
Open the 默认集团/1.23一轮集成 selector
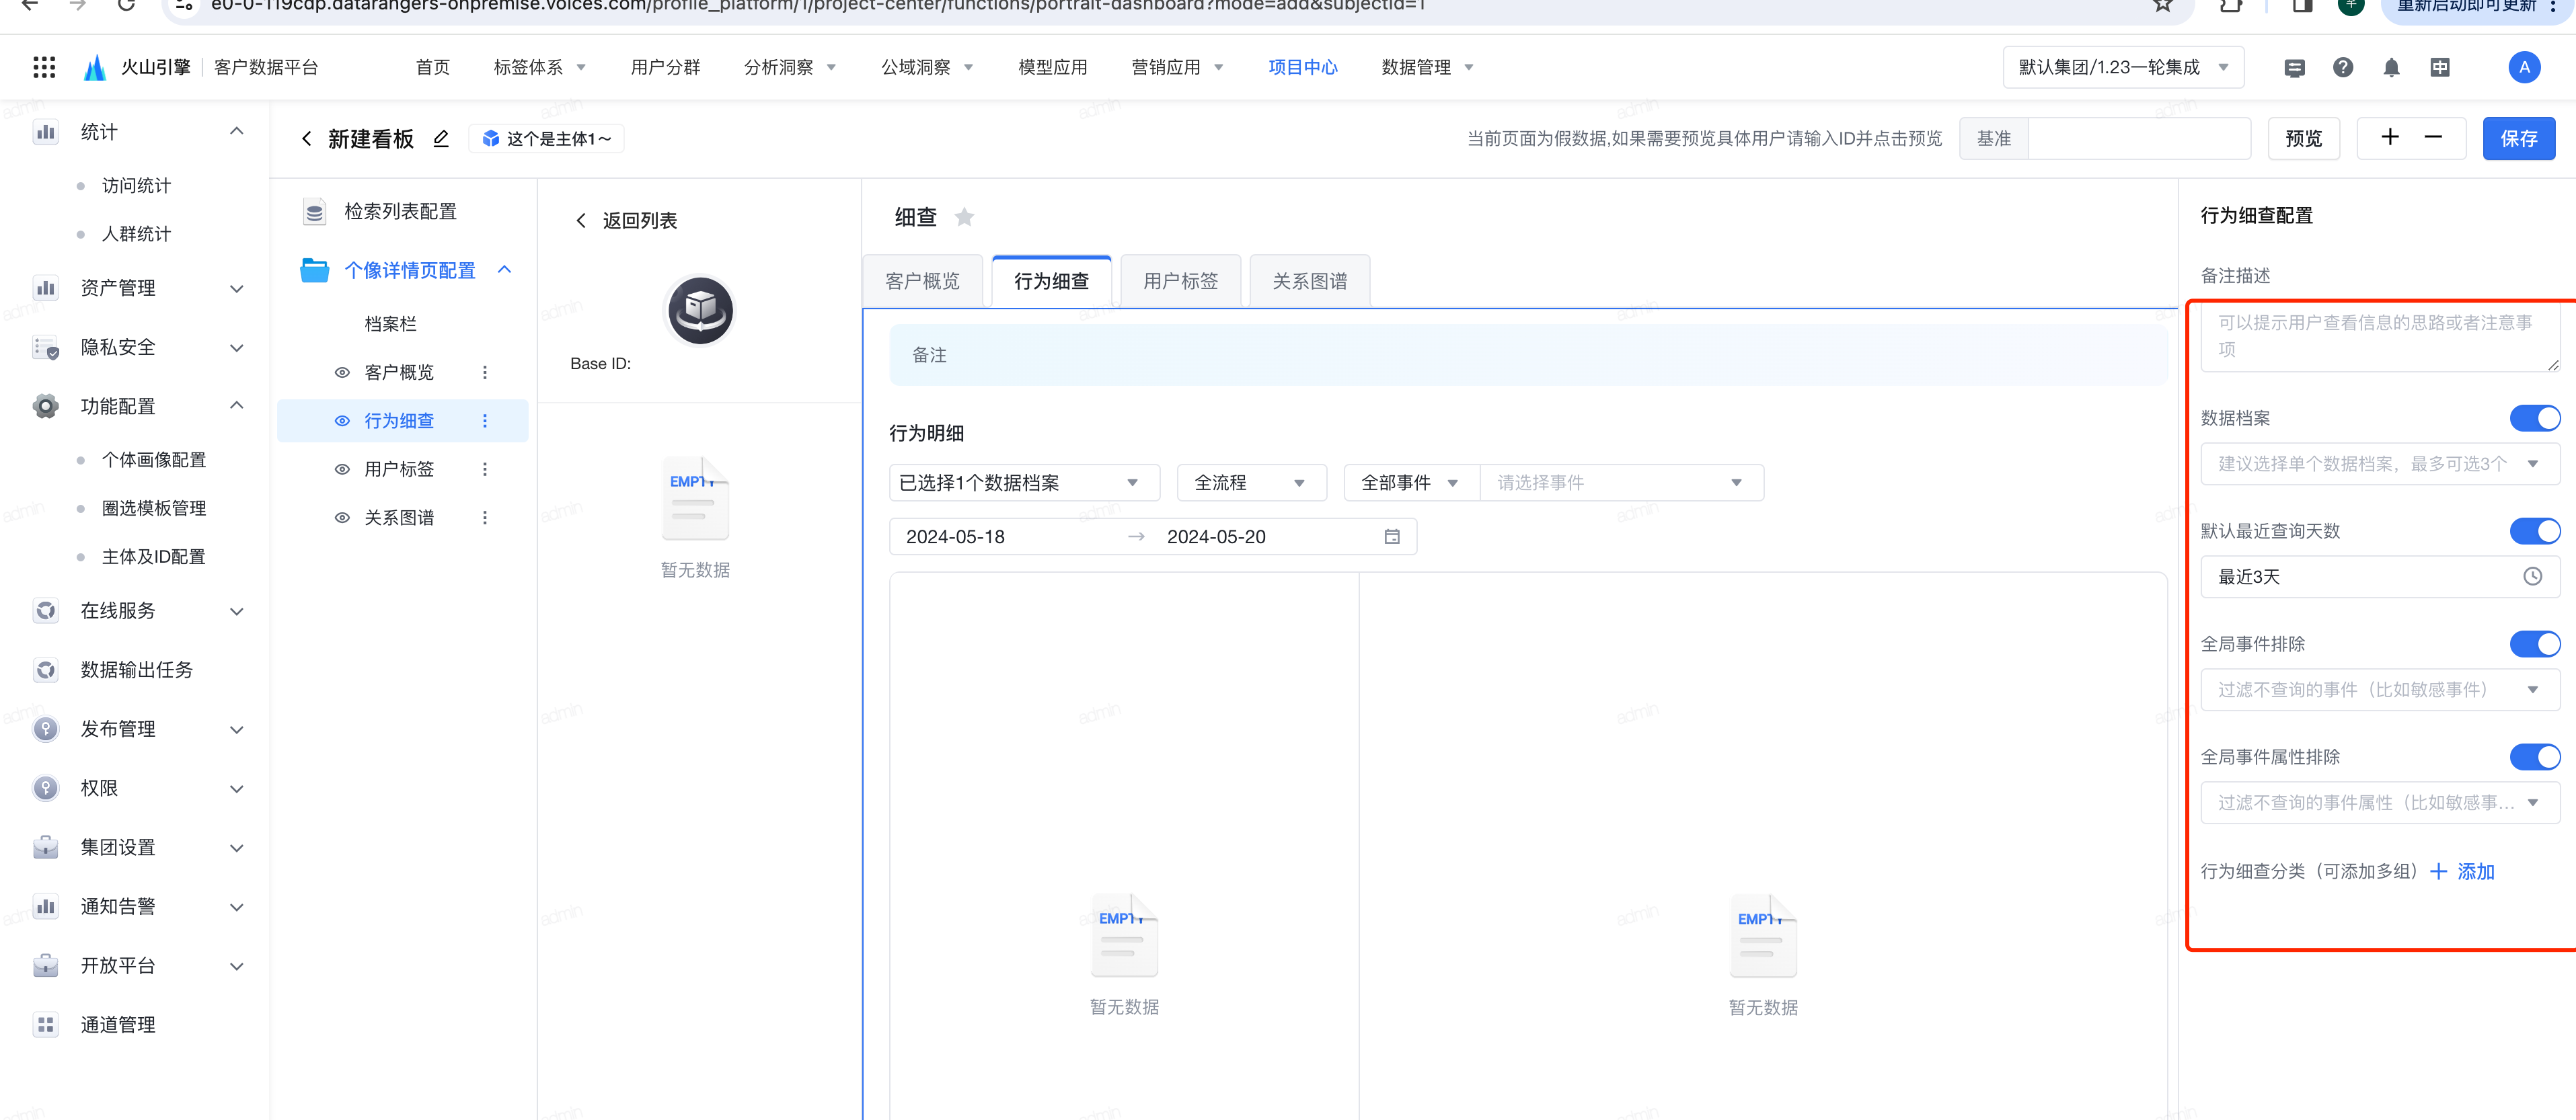pyautogui.click(x=2123, y=67)
